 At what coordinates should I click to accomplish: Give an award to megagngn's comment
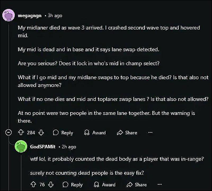coord(95,133)
